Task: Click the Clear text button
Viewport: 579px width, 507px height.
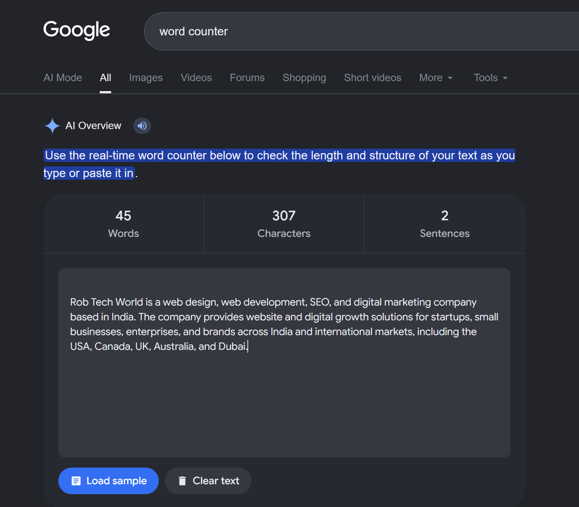Action: point(208,481)
